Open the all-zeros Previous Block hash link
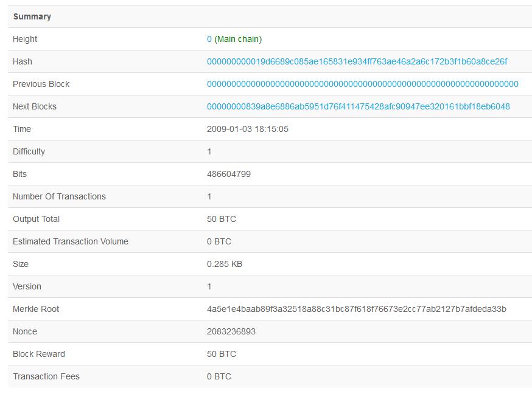Image resolution: width=532 pixels, height=394 pixels. point(362,84)
